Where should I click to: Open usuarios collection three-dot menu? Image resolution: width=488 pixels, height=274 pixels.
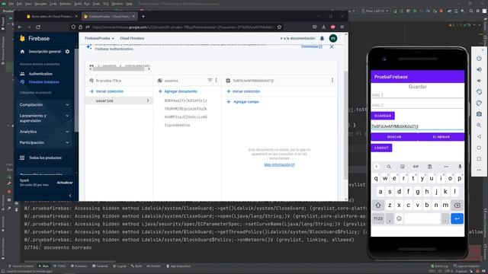pos(217,81)
